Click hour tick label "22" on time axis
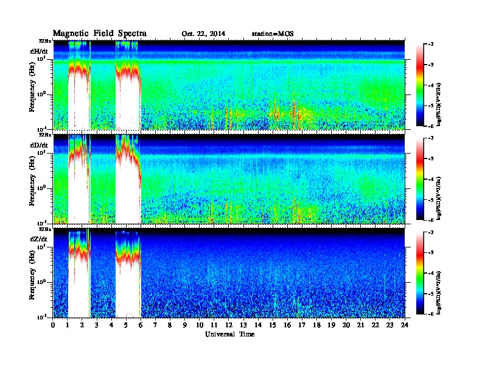 click(375, 325)
